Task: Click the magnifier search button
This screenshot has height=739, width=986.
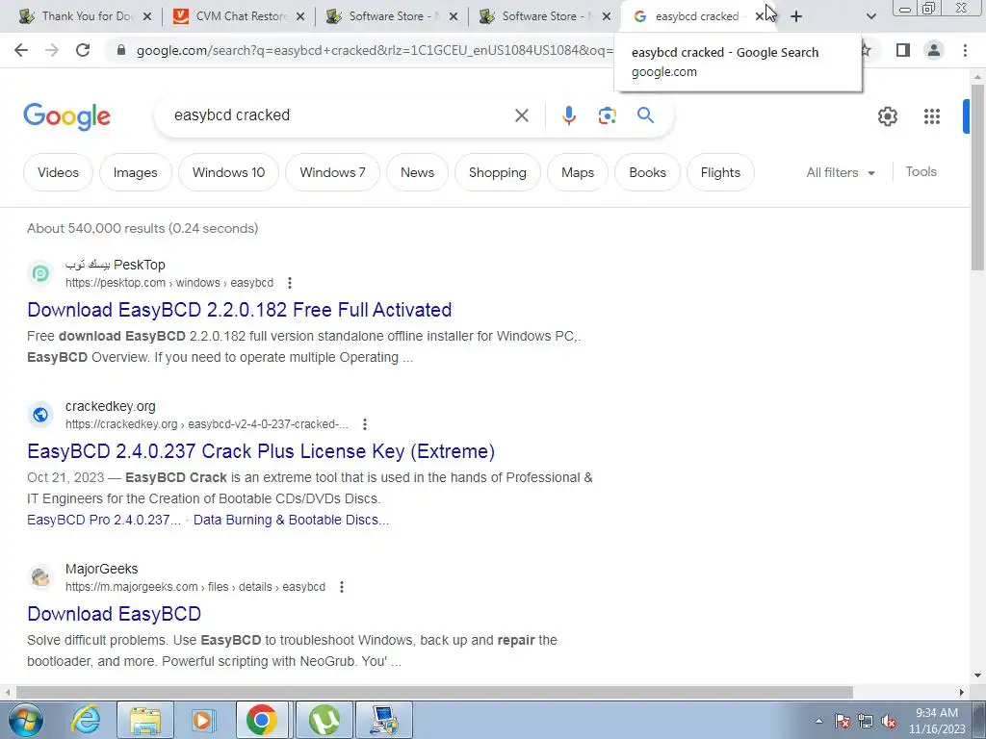Action: [x=645, y=115]
